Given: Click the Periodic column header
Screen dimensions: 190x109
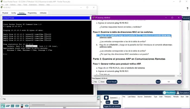Looking at the screenshot, I should [x=176, y=97].
